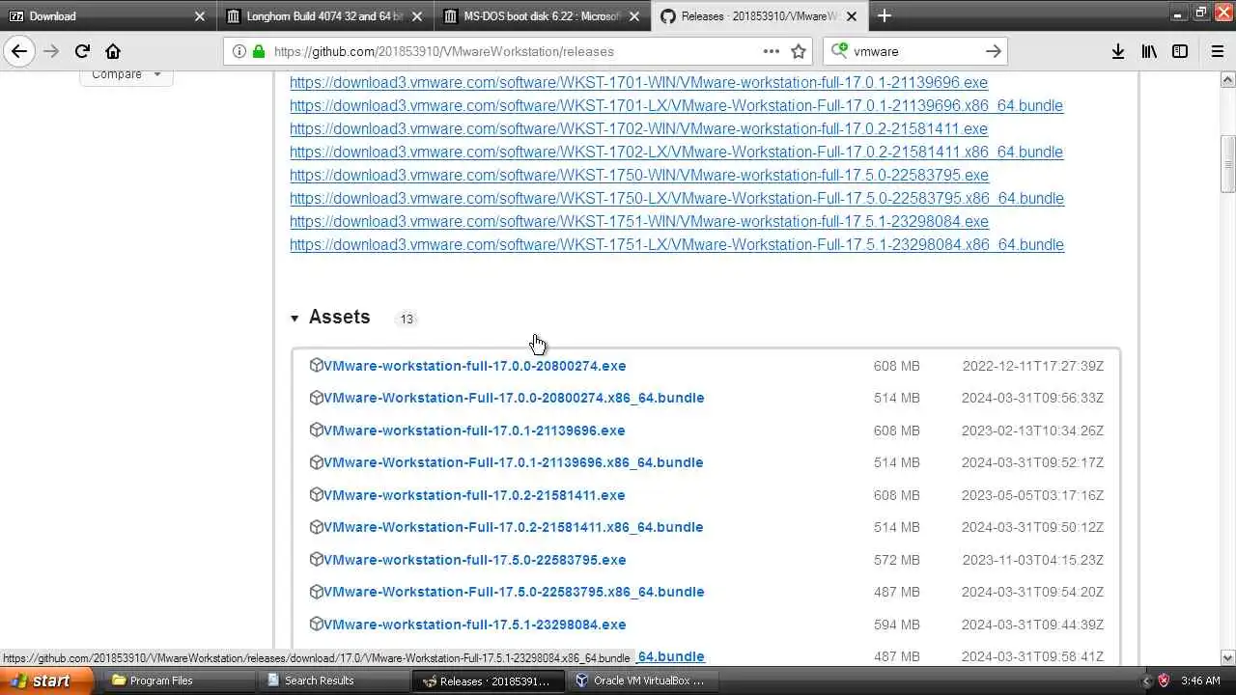Open WKST-1702-LX 17.0.2 bundle URL

(676, 153)
